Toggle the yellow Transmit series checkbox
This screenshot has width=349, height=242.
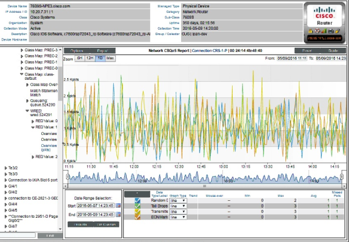[138, 212]
